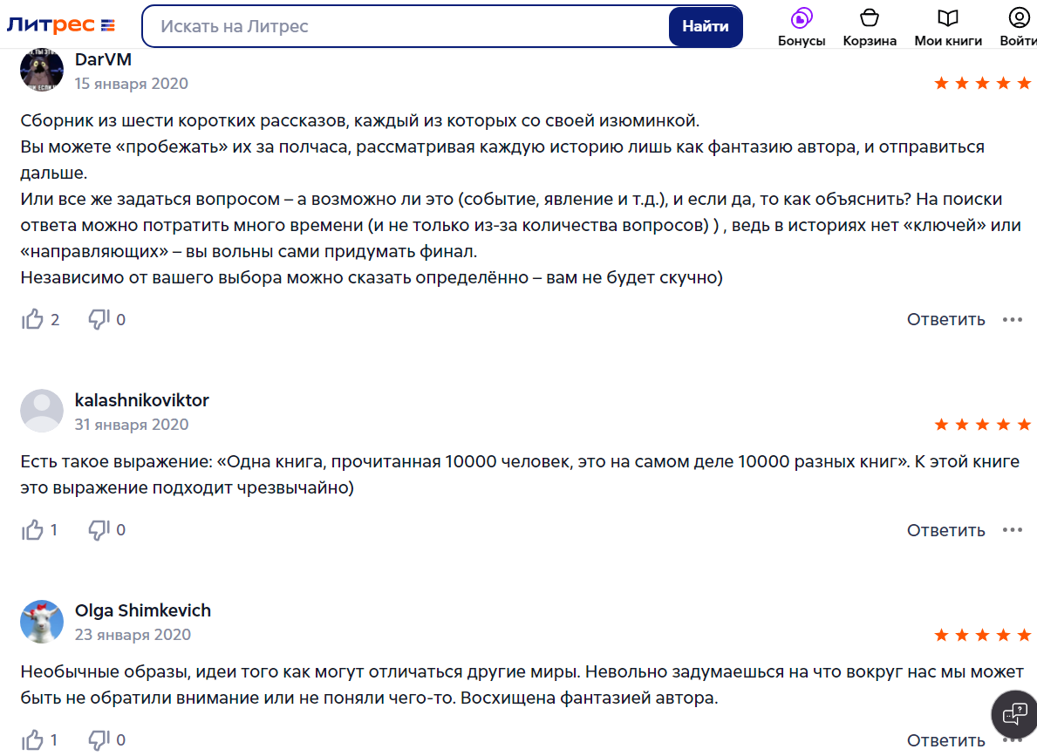Reply to DarVM's review via Ответить
Screen dimensions: 1037x756
click(x=945, y=319)
